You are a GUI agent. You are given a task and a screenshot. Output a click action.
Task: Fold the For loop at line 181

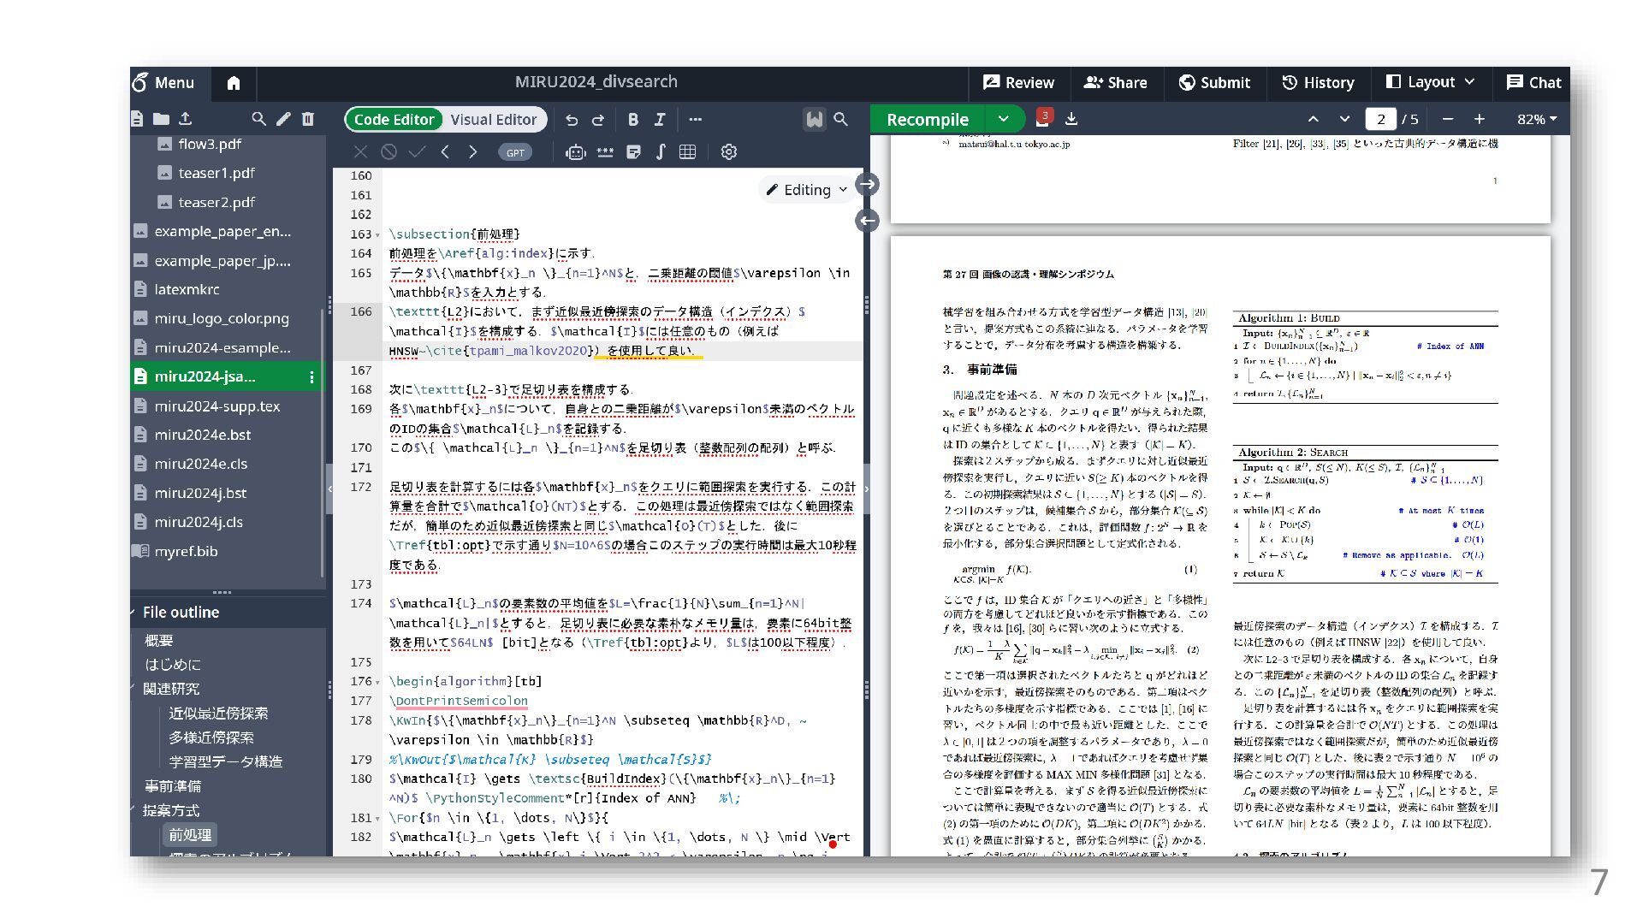point(377,818)
